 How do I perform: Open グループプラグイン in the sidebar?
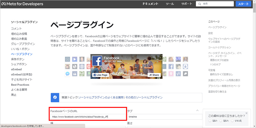[23, 44]
